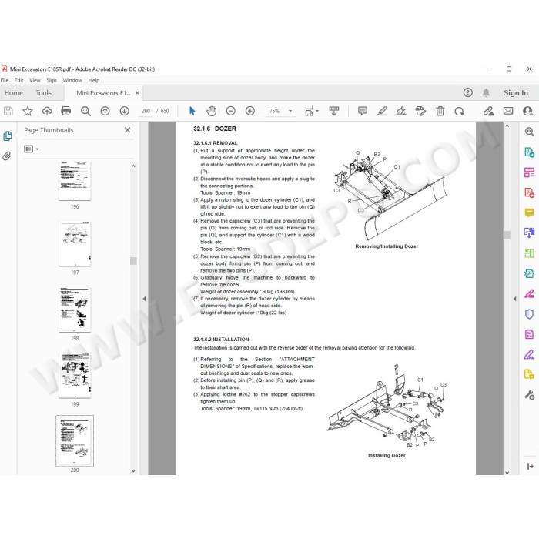Click the delete trash icon
The width and height of the screenshot is (539, 539).
click(x=440, y=111)
